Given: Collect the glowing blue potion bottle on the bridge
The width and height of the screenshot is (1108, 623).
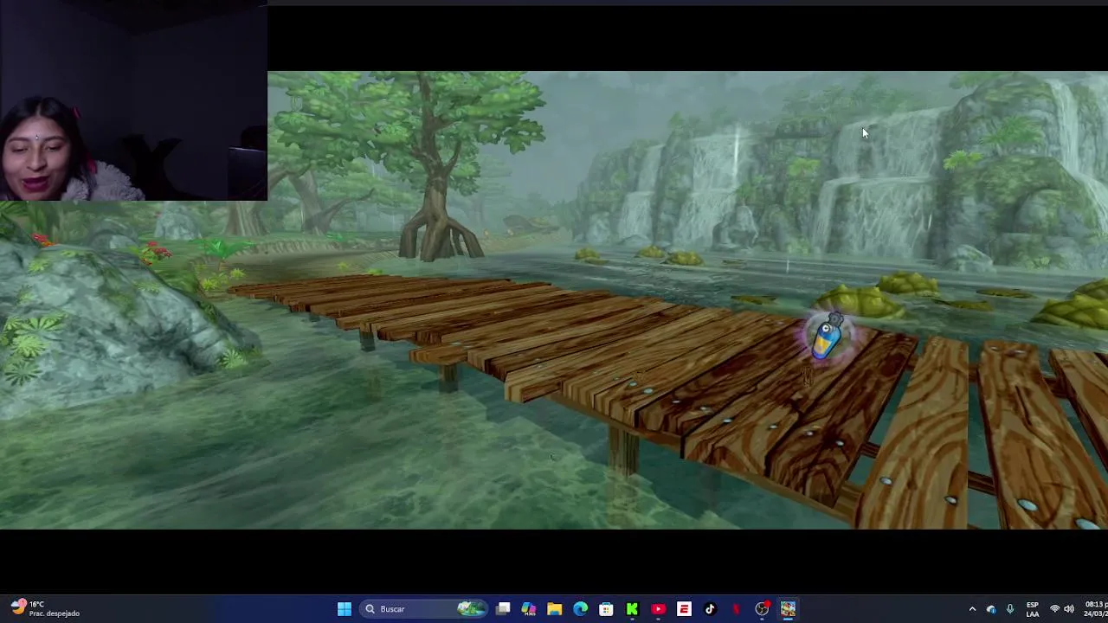Looking at the screenshot, I should [x=828, y=337].
